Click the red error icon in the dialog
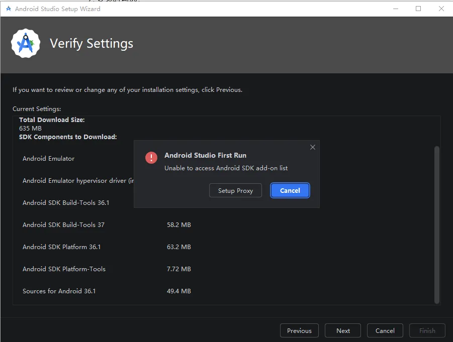 [151, 158]
